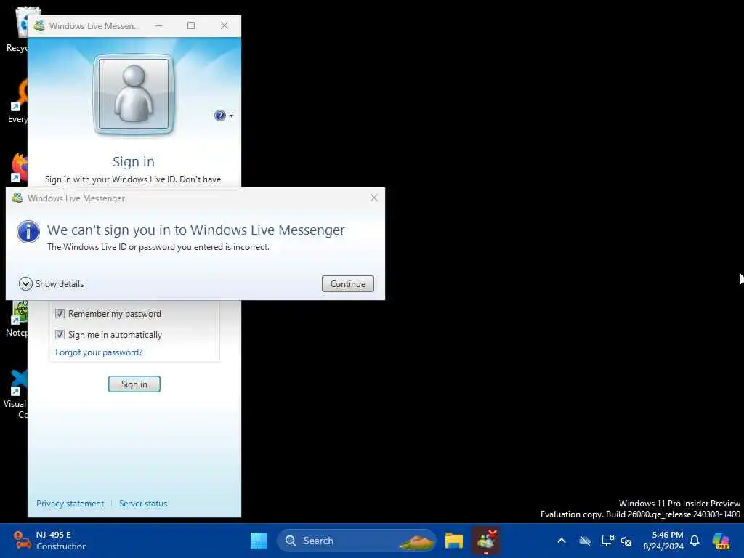Open the Forgot your password? link

pos(99,352)
